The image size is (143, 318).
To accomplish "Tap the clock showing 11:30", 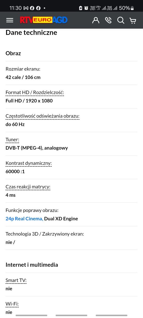I will pos(16,8).
